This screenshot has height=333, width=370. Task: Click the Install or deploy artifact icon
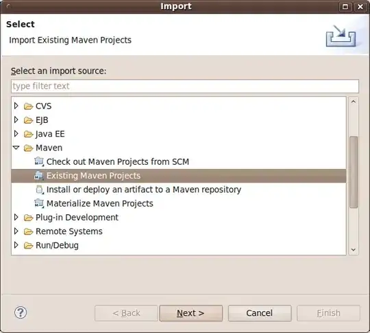[40, 190]
